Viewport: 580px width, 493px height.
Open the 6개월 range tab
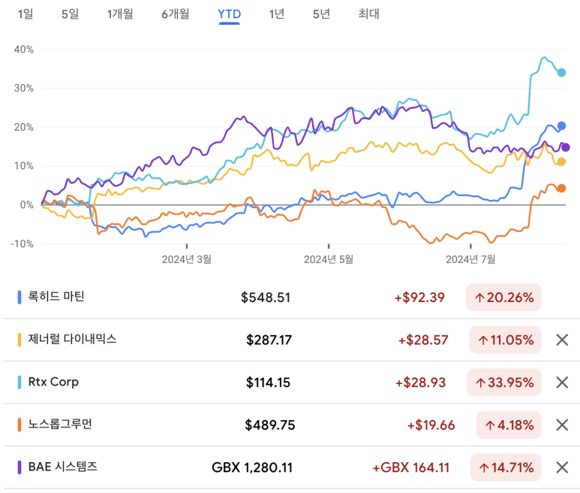point(176,14)
